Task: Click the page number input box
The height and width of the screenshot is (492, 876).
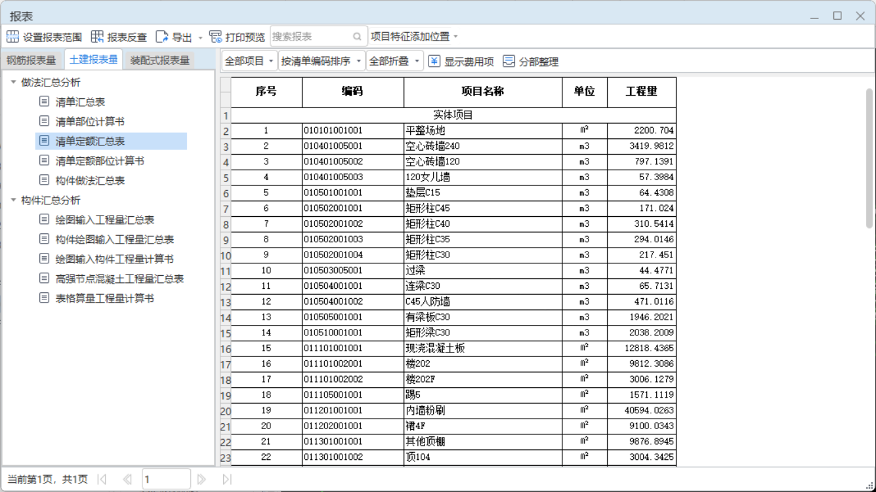Action: 167,480
